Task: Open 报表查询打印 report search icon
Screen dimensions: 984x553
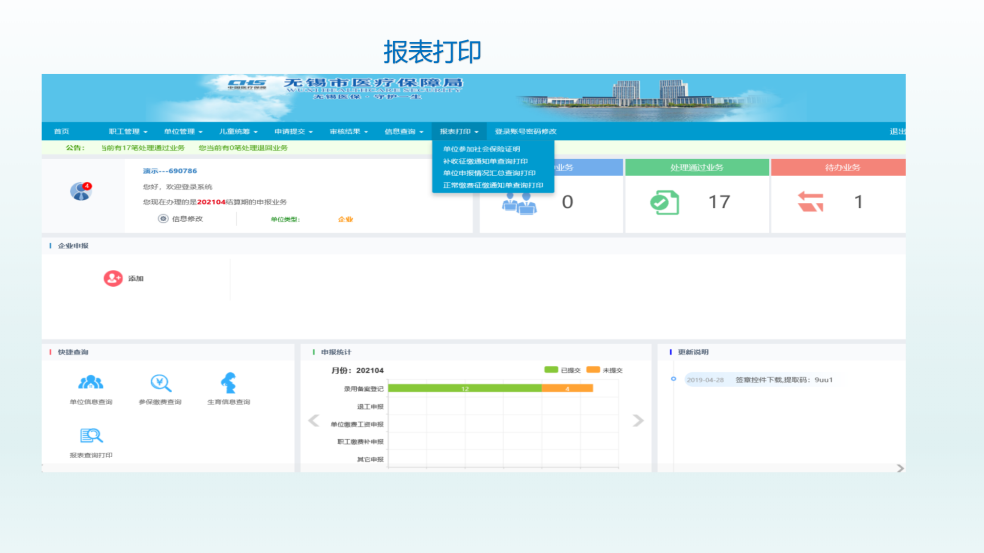Action: point(91,436)
